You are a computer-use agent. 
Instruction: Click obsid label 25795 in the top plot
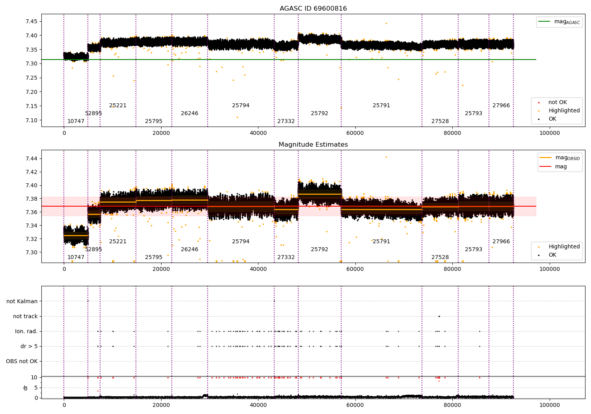coord(154,121)
